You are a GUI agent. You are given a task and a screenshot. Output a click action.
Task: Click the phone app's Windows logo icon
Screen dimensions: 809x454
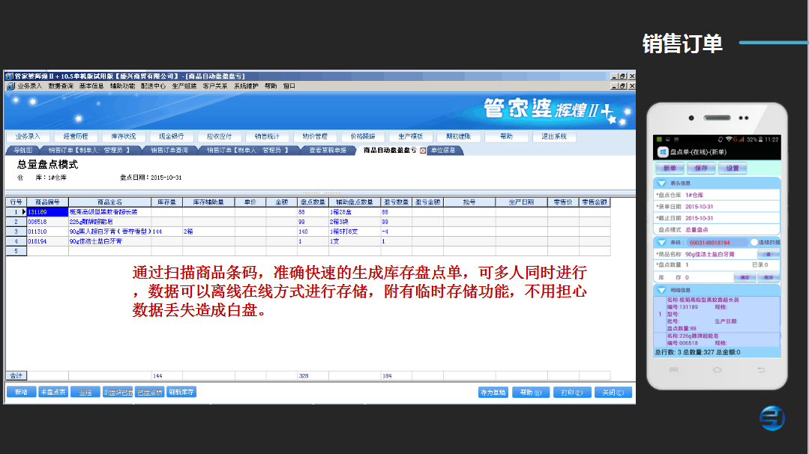663,152
